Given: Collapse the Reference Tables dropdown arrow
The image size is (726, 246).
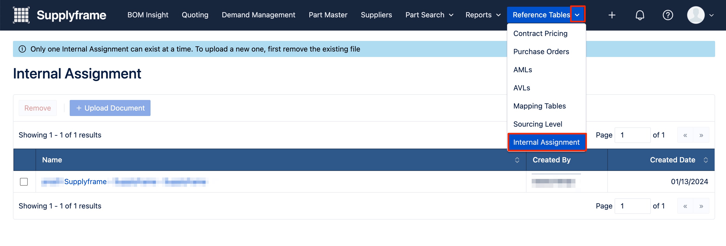Looking at the screenshot, I should tap(577, 15).
